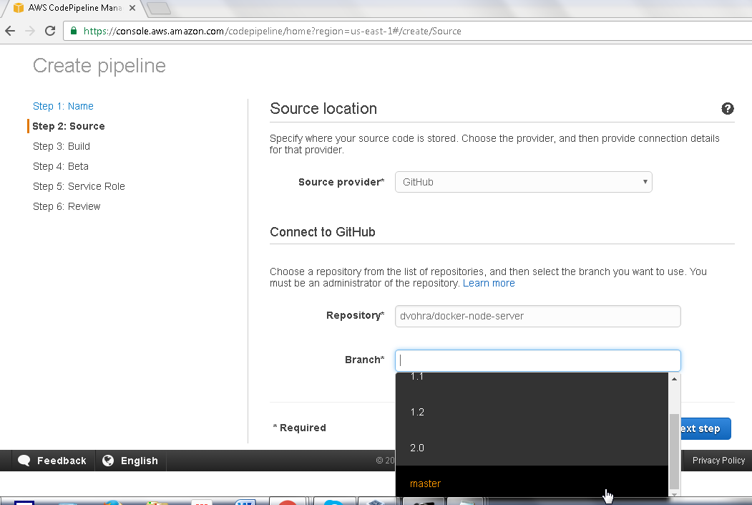Open the Learn more link

tap(488, 283)
